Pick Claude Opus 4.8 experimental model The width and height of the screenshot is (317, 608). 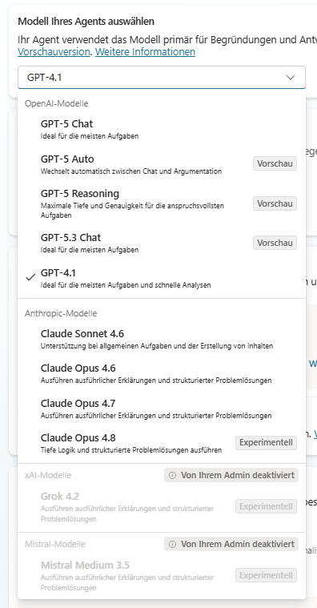coord(162,443)
